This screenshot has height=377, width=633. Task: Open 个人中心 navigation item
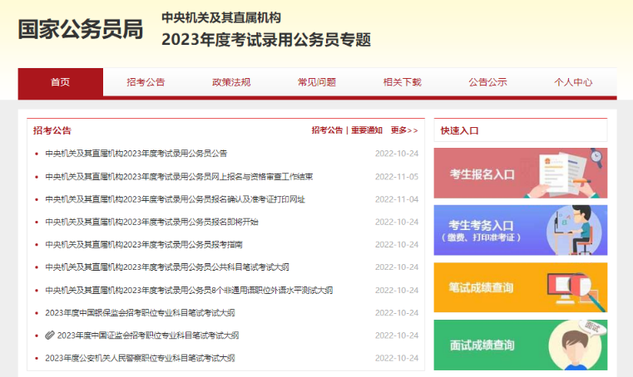[573, 82]
